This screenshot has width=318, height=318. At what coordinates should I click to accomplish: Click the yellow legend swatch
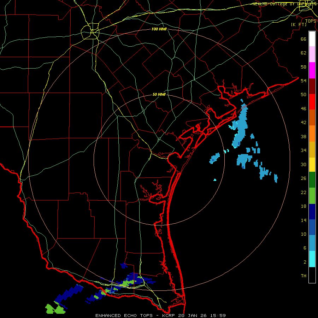pos(312,164)
